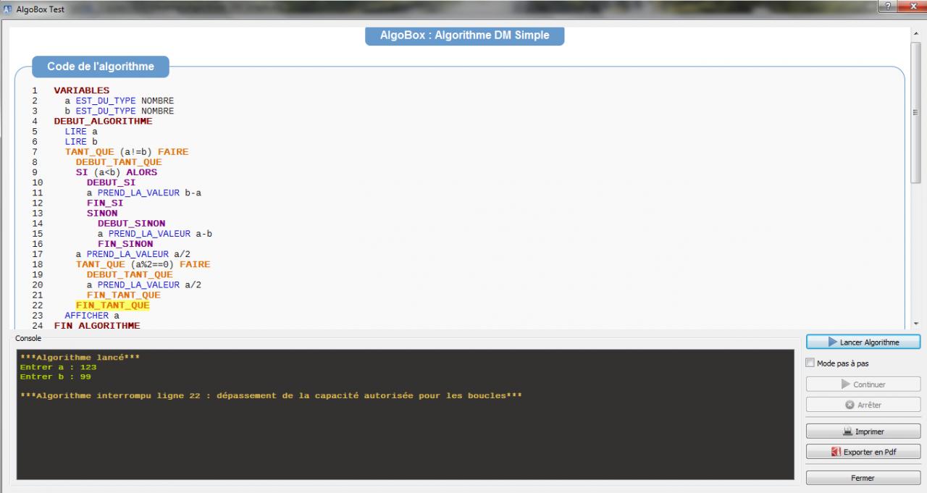
Task: Click 'TANT_QUE (a%2==0) FAIRE' line
Action: (x=143, y=264)
